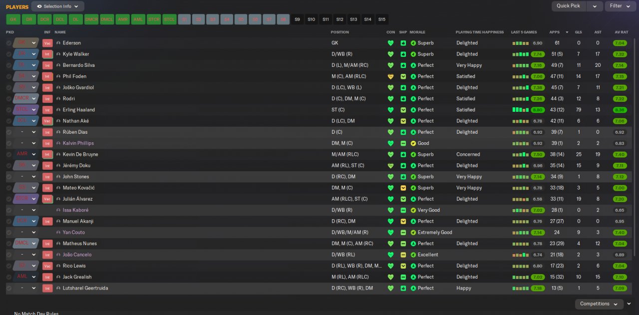Click Ederson's match sharpness icon
This screenshot has height=315, width=639.
point(403,43)
